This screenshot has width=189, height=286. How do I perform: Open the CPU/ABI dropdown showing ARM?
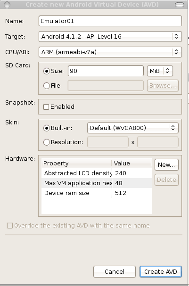click(110, 52)
